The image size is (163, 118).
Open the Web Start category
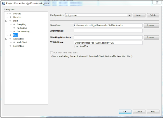(22, 42)
